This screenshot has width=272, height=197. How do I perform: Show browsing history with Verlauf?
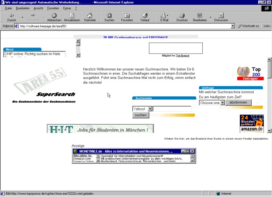click(145, 18)
